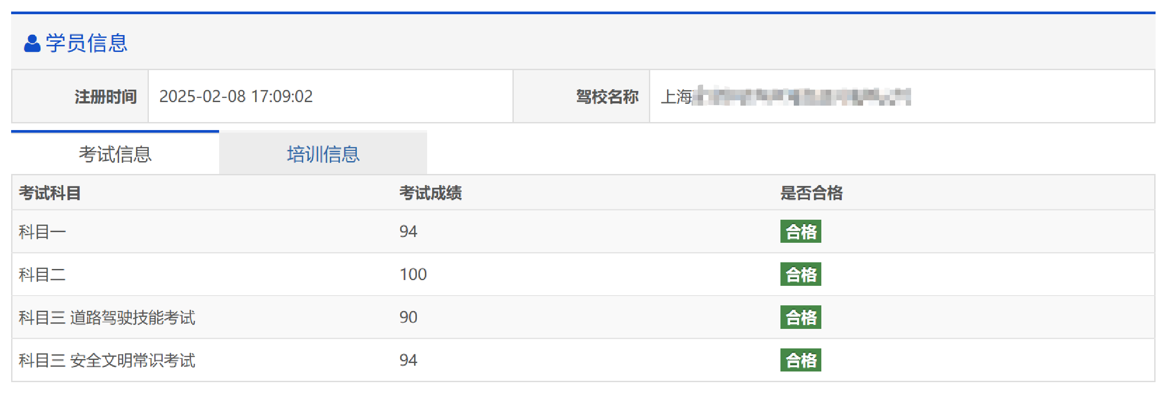Click the 合格 badge for 安全文明常识考试
This screenshot has width=1172, height=403.
point(800,360)
